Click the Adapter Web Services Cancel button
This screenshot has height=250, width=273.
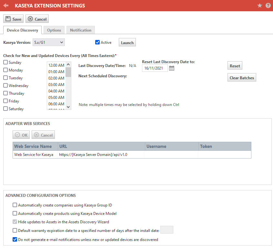click(x=43, y=135)
